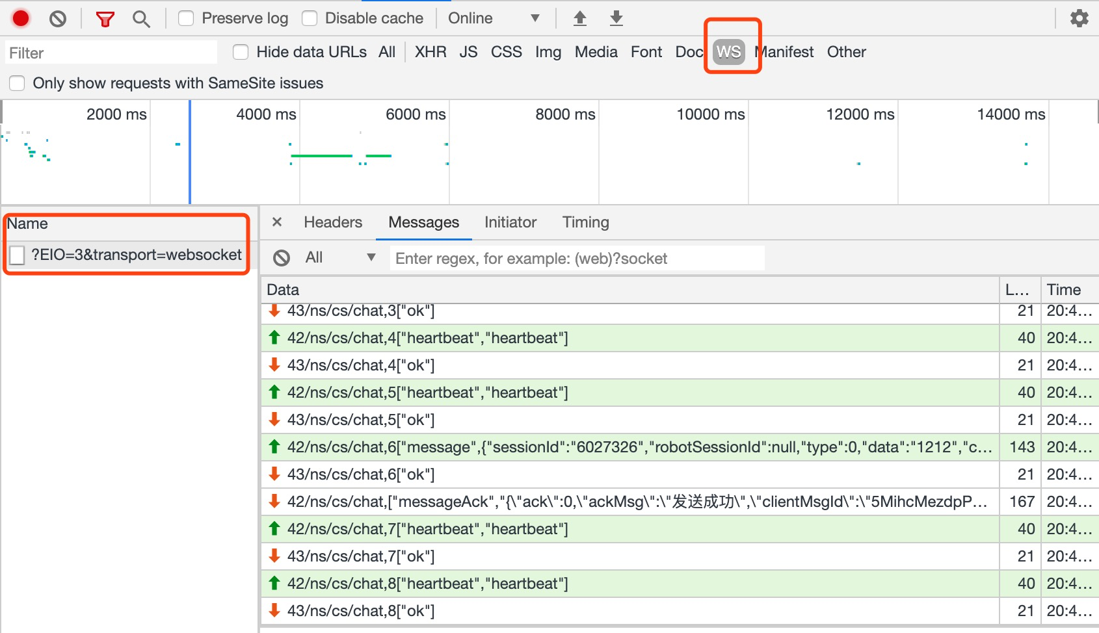Select the 43/ns/cs/chat,5["ok"] message

click(x=629, y=420)
